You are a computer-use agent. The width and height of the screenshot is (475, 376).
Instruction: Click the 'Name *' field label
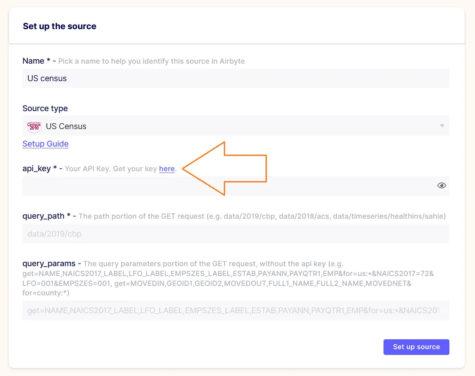click(x=36, y=61)
